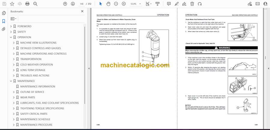This screenshot has height=130, width=270.
Task: Click the document vertical scrollbar
Action: [x=265, y=58]
